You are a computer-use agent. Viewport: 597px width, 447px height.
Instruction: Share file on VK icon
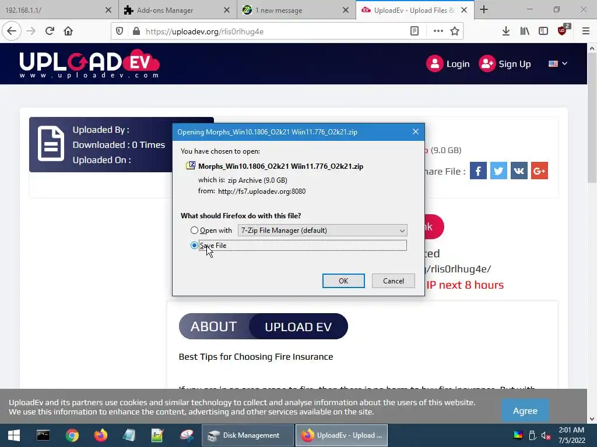point(518,171)
